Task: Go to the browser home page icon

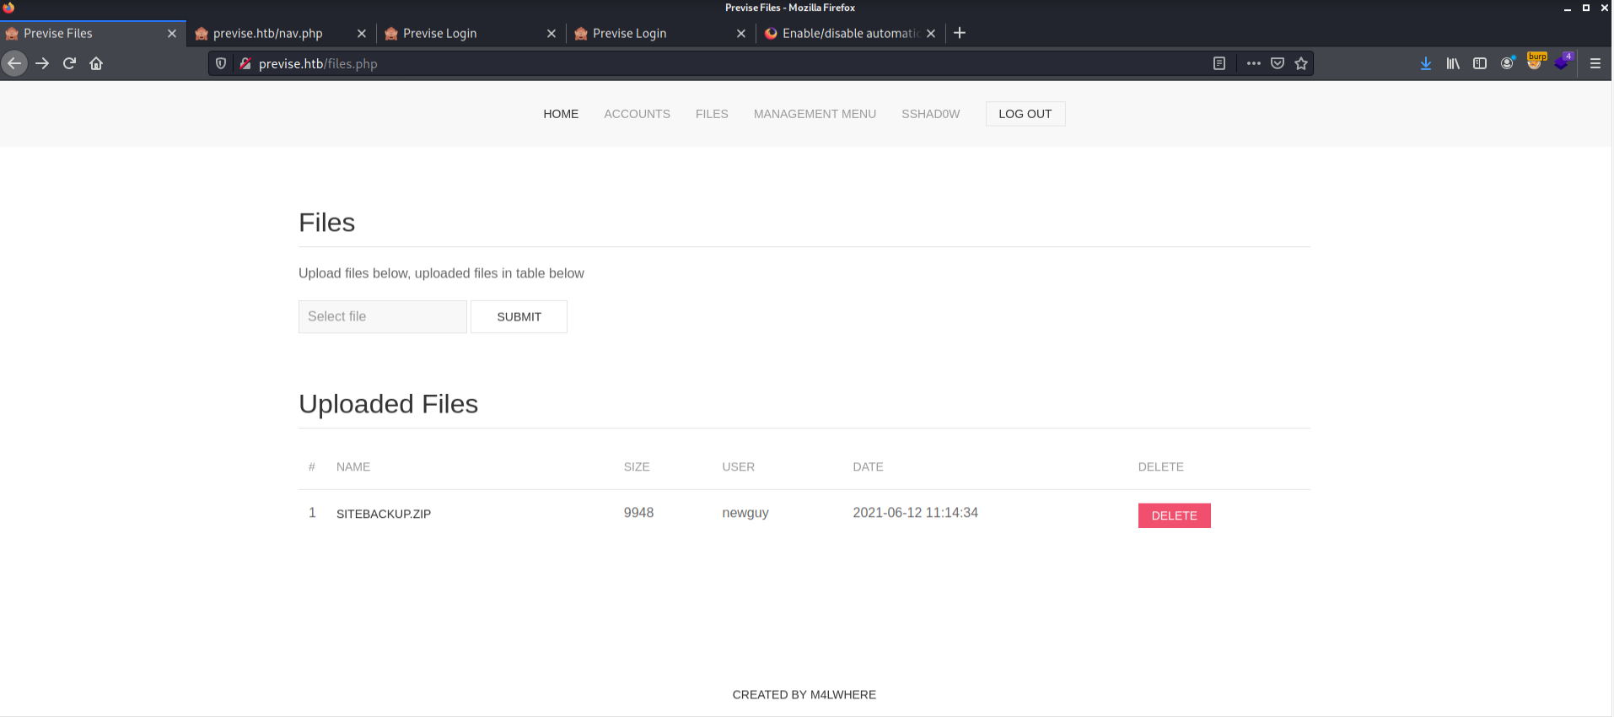Action: coord(96,63)
